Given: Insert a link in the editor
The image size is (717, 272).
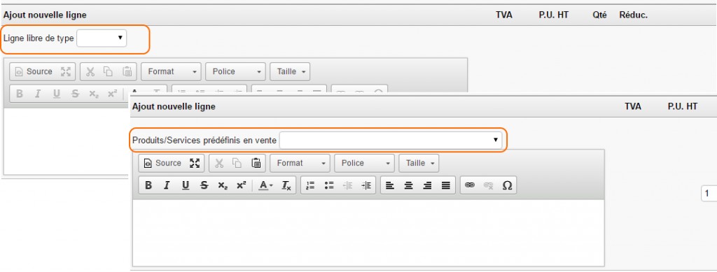Looking at the screenshot, I should coord(470,185).
